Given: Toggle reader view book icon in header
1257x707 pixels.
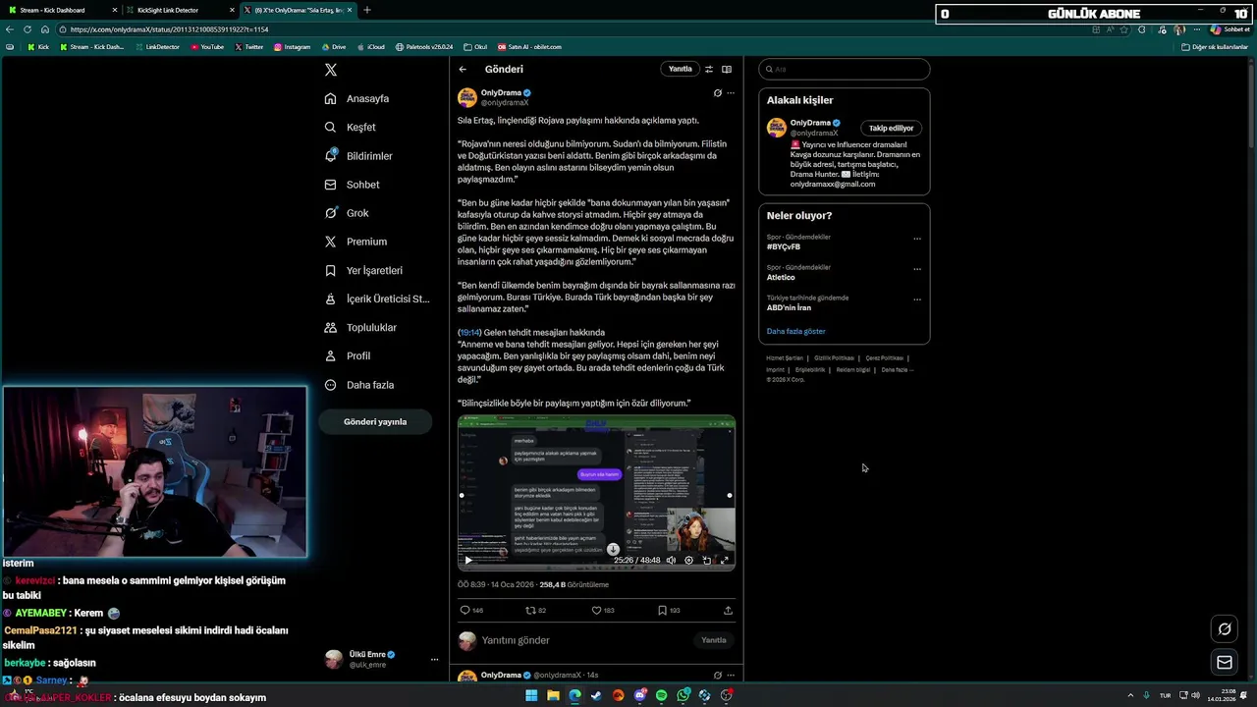Looking at the screenshot, I should tap(727, 69).
